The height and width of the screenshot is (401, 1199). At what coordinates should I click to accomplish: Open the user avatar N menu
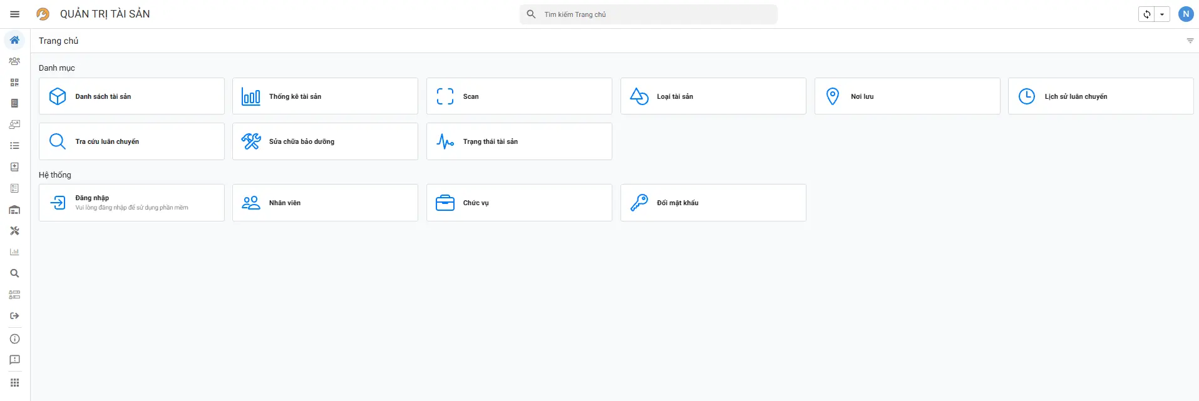pyautogui.click(x=1185, y=14)
